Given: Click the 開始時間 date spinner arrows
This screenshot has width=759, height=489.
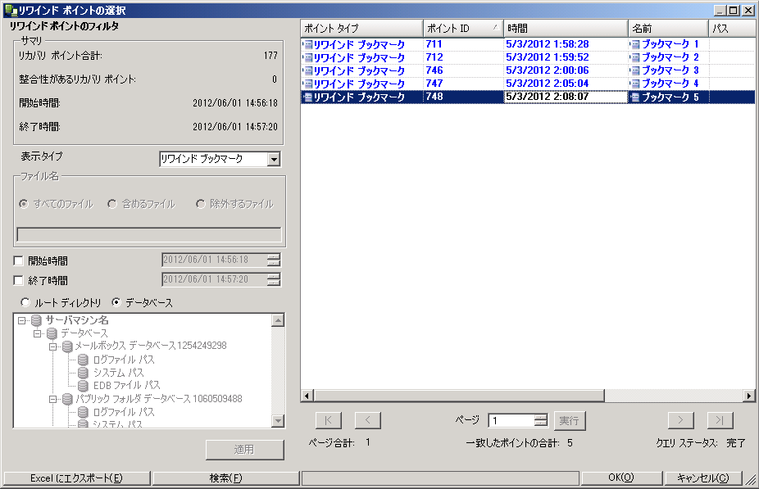Looking at the screenshot, I should point(274,260).
